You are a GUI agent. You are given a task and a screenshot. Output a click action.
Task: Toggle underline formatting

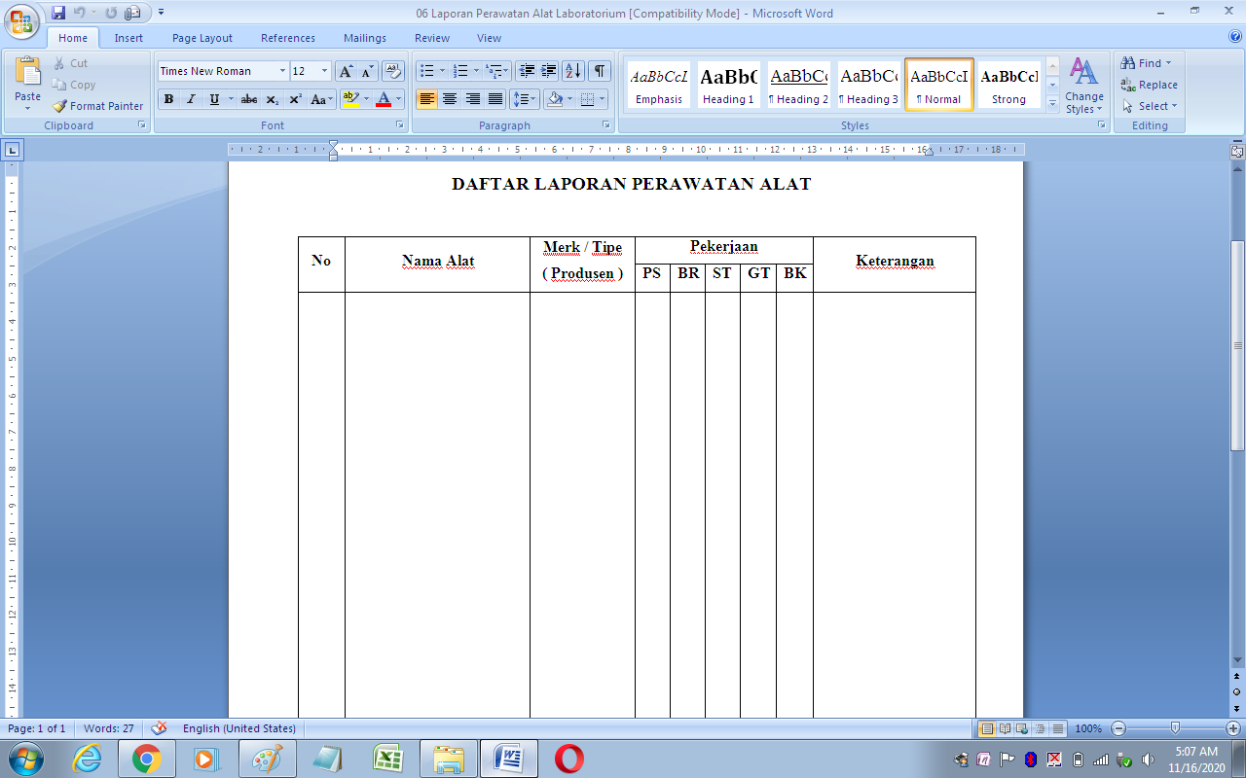211,98
